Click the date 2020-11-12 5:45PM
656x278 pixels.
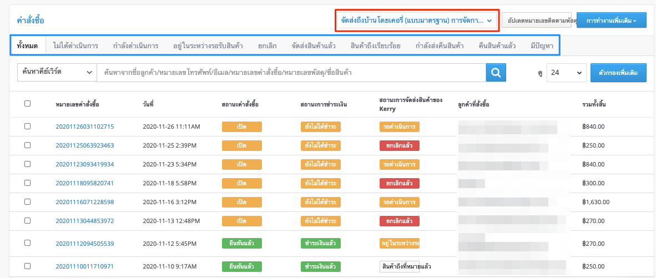(x=170, y=243)
